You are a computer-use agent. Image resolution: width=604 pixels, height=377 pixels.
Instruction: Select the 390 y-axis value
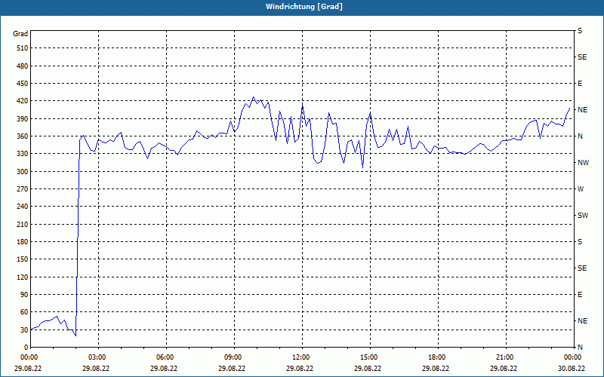click(x=23, y=119)
